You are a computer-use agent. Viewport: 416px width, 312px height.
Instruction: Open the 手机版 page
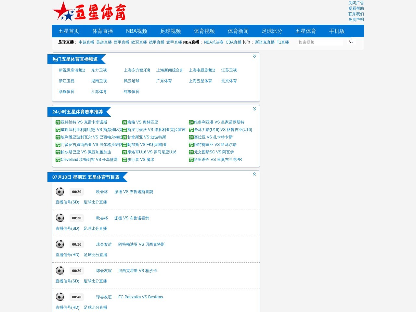coord(336,31)
